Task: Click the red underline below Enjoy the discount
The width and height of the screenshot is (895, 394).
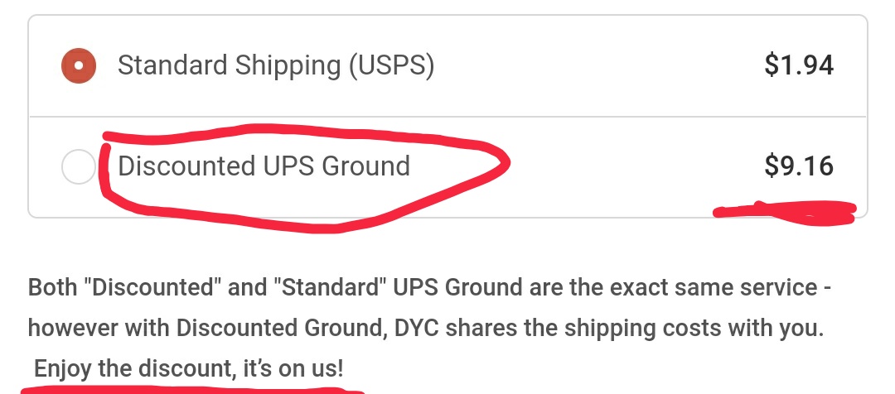Action: 191,388
